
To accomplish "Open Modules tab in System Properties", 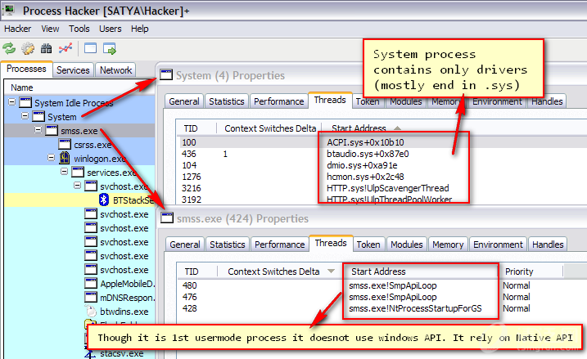I will point(406,101).
